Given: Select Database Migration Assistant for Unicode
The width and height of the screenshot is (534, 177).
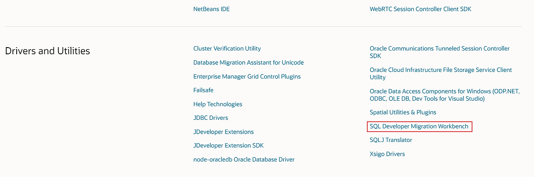Looking at the screenshot, I should point(249,63).
